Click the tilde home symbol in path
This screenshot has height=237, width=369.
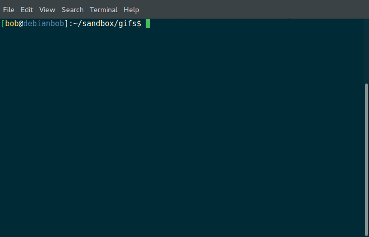tap(75, 24)
